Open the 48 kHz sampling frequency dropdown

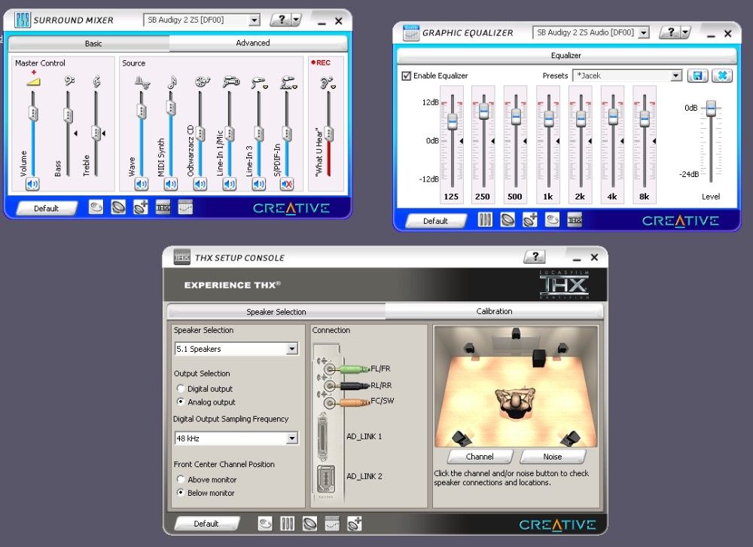pos(292,438)
